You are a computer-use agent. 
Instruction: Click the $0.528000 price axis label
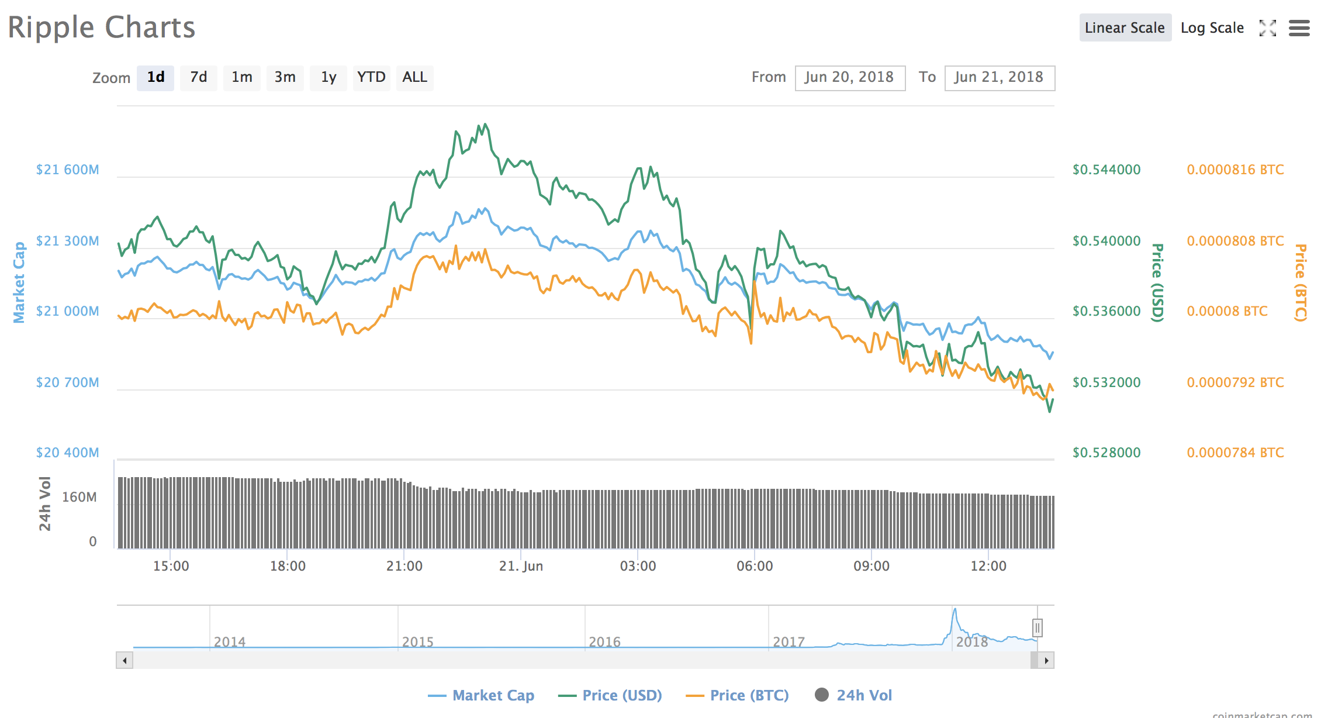pyautogui.click(x=1106, y=453)
